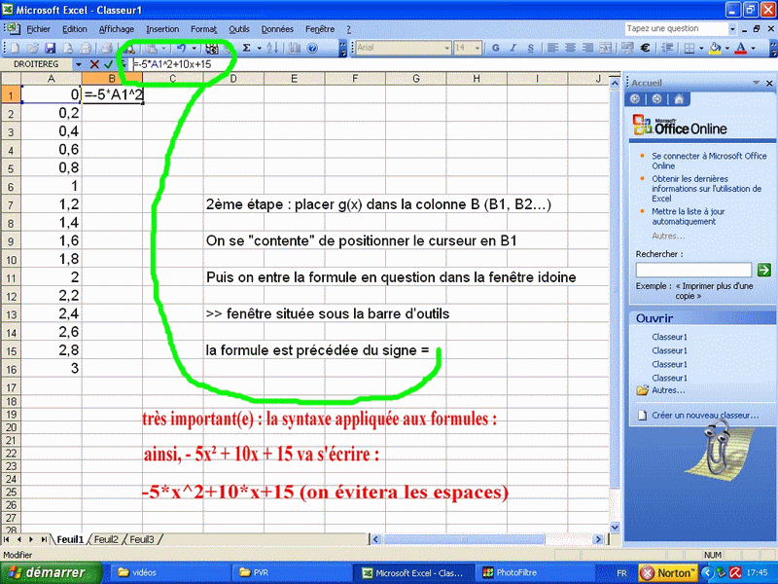Image resolution: width=778 pixels, height=584 pixels.
Task: Expand the font size 14 dropdown
Action: click(x=477, y=48)
